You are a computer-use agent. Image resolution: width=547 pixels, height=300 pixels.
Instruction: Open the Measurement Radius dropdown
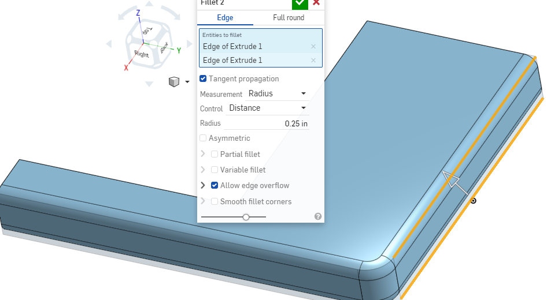[x=277, y=93]
